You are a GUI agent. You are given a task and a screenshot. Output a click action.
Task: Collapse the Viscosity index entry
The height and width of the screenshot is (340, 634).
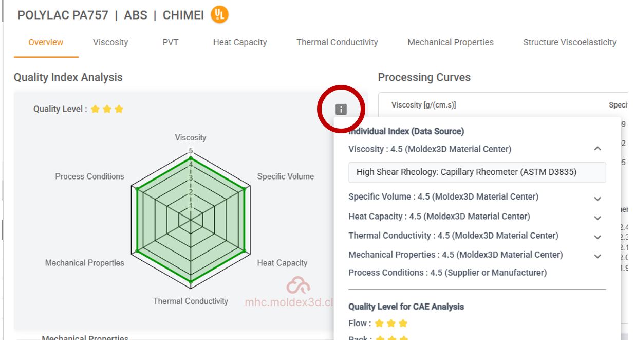(598, 149)
